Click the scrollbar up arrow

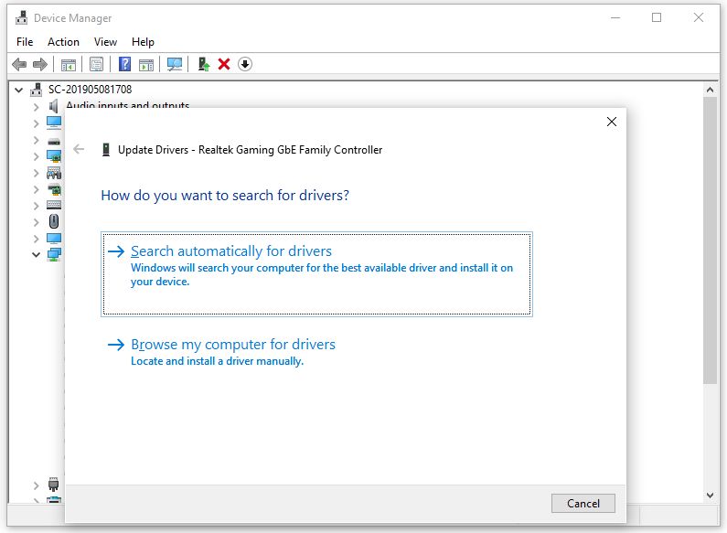coord(710,90)
